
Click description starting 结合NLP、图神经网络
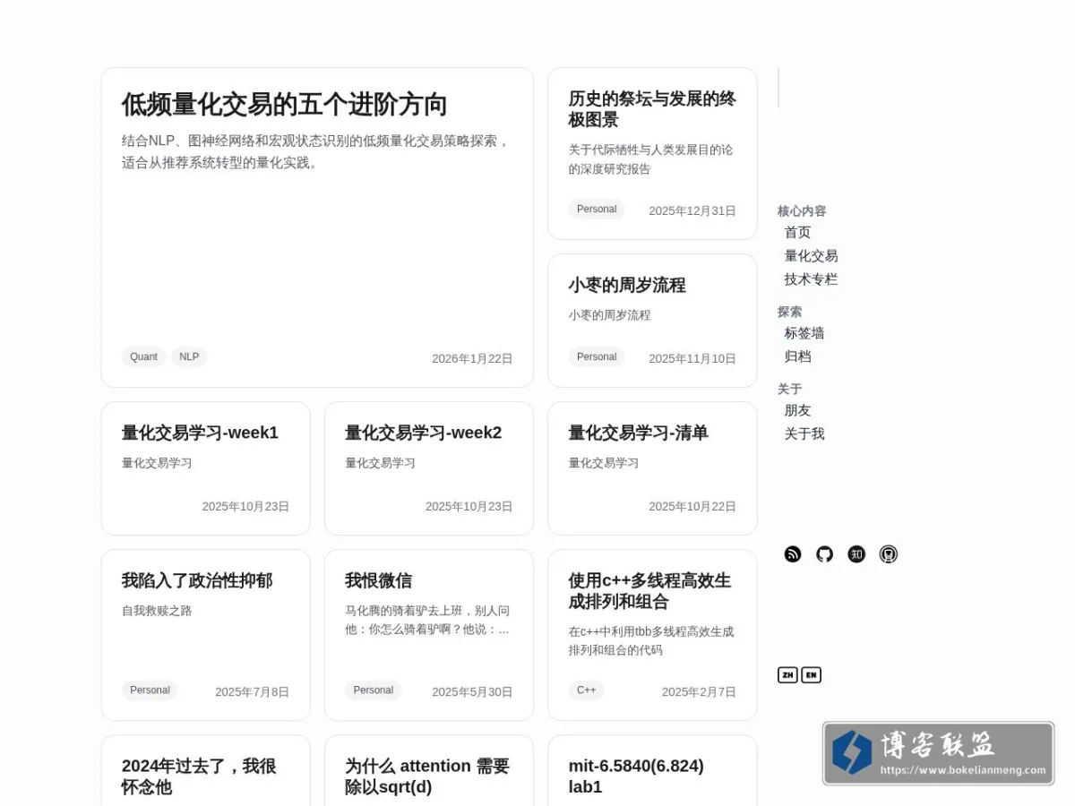[x=315, y=152]
